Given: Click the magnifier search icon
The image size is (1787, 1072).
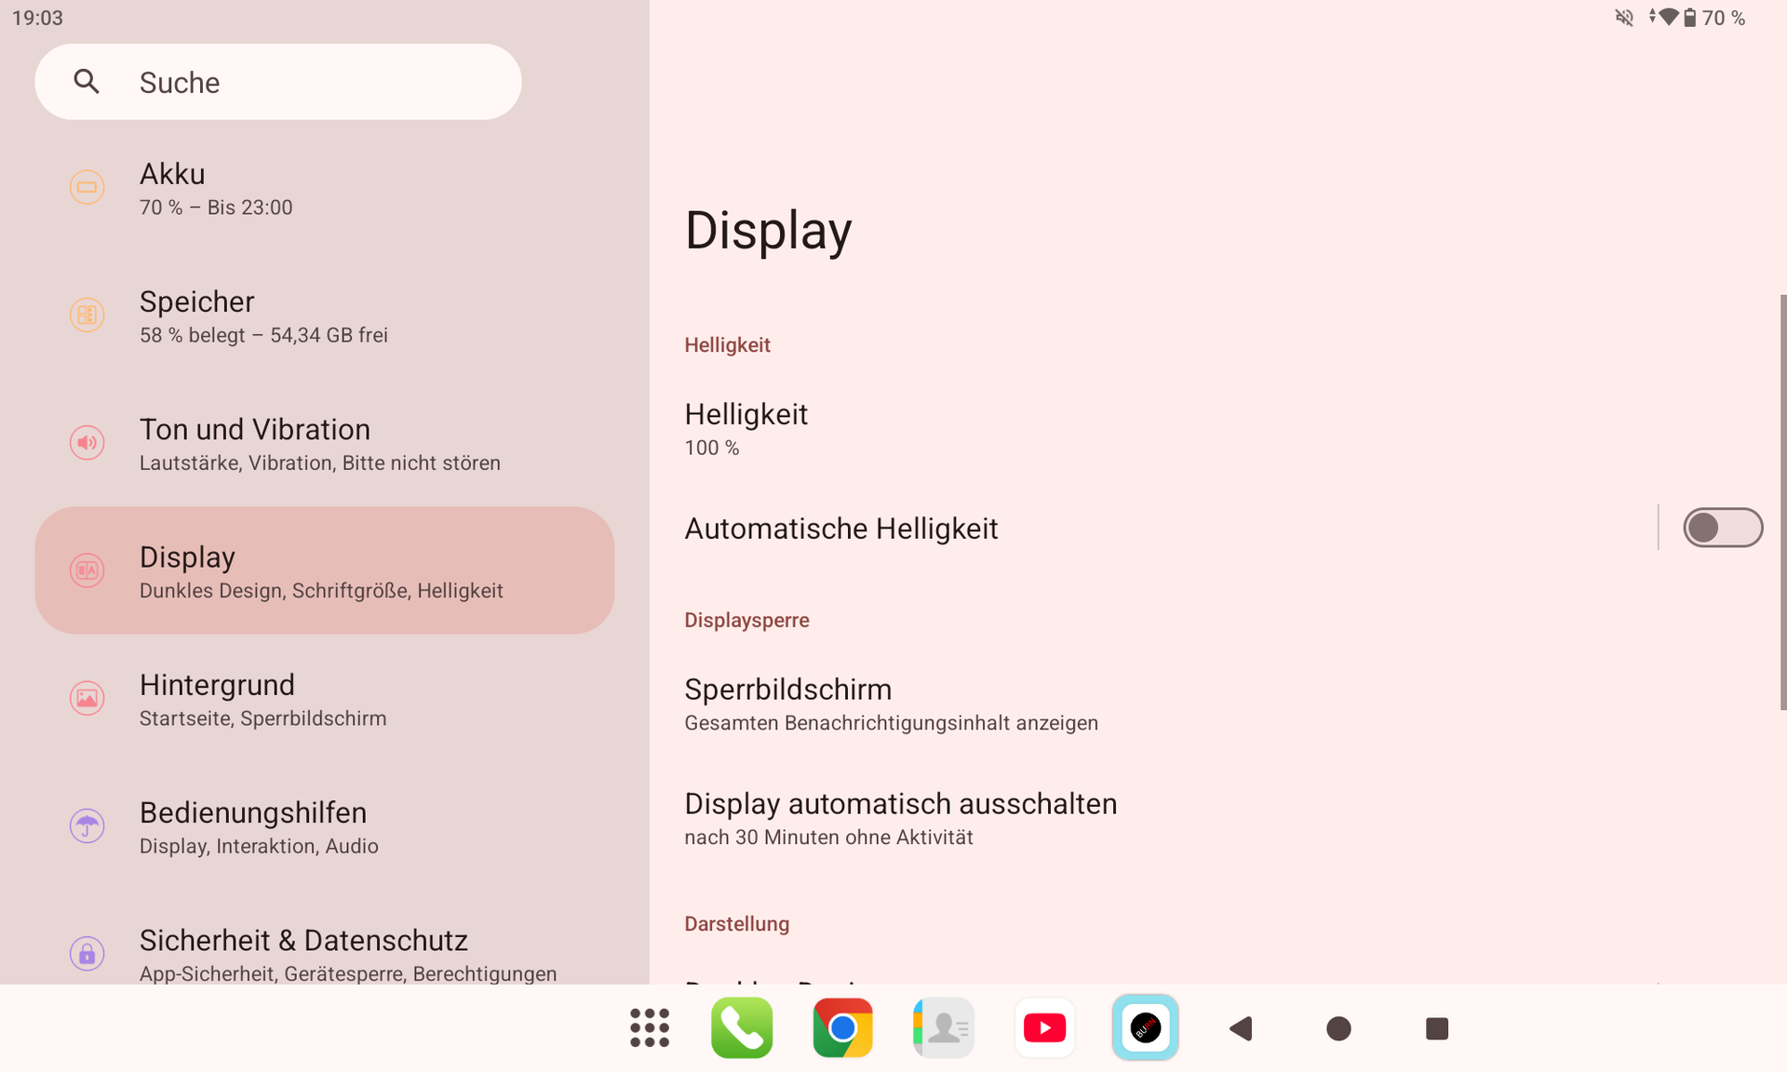Looking at the screenshot, I should [x=87, y=82].
